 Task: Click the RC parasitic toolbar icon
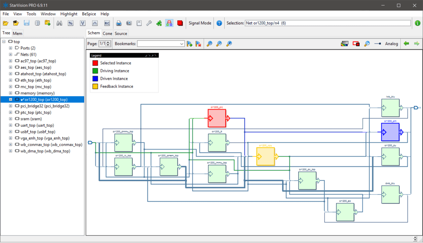pos(107,23)
